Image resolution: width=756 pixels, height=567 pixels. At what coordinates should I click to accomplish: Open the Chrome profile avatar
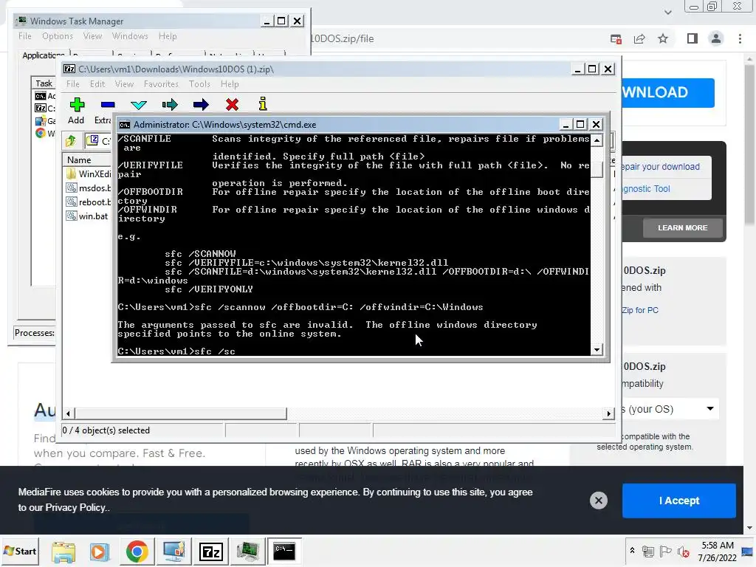716,38
